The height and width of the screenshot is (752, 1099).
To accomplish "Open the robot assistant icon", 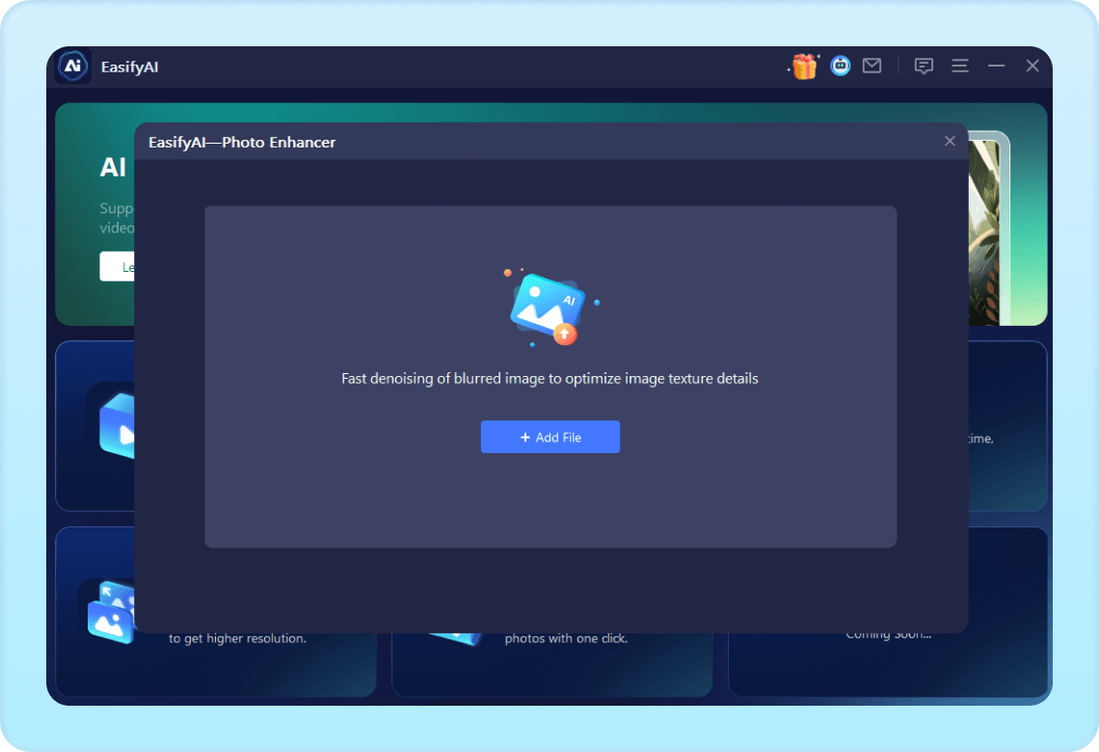I will [840, 66].
